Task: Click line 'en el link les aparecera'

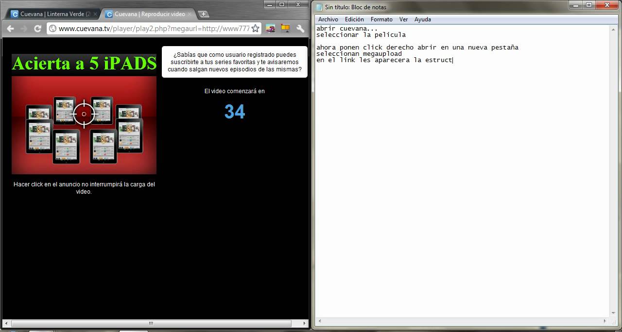Action: coord(384,60)
